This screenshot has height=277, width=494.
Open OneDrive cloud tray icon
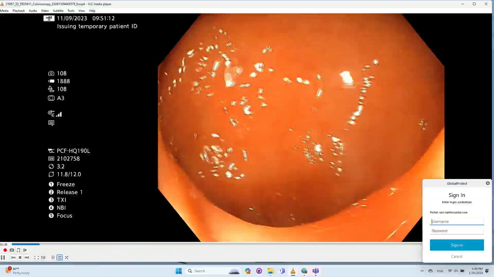pos(430,271)
